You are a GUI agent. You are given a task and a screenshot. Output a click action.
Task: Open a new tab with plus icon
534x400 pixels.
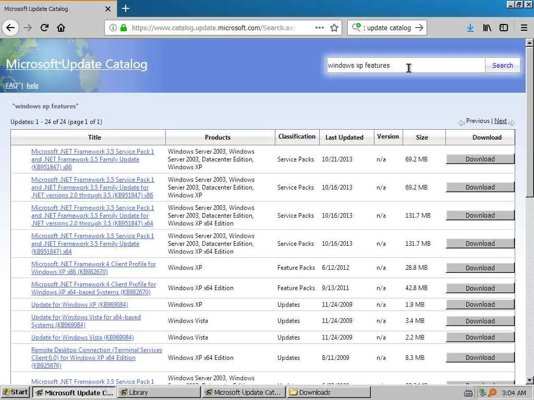coord(125,8)
